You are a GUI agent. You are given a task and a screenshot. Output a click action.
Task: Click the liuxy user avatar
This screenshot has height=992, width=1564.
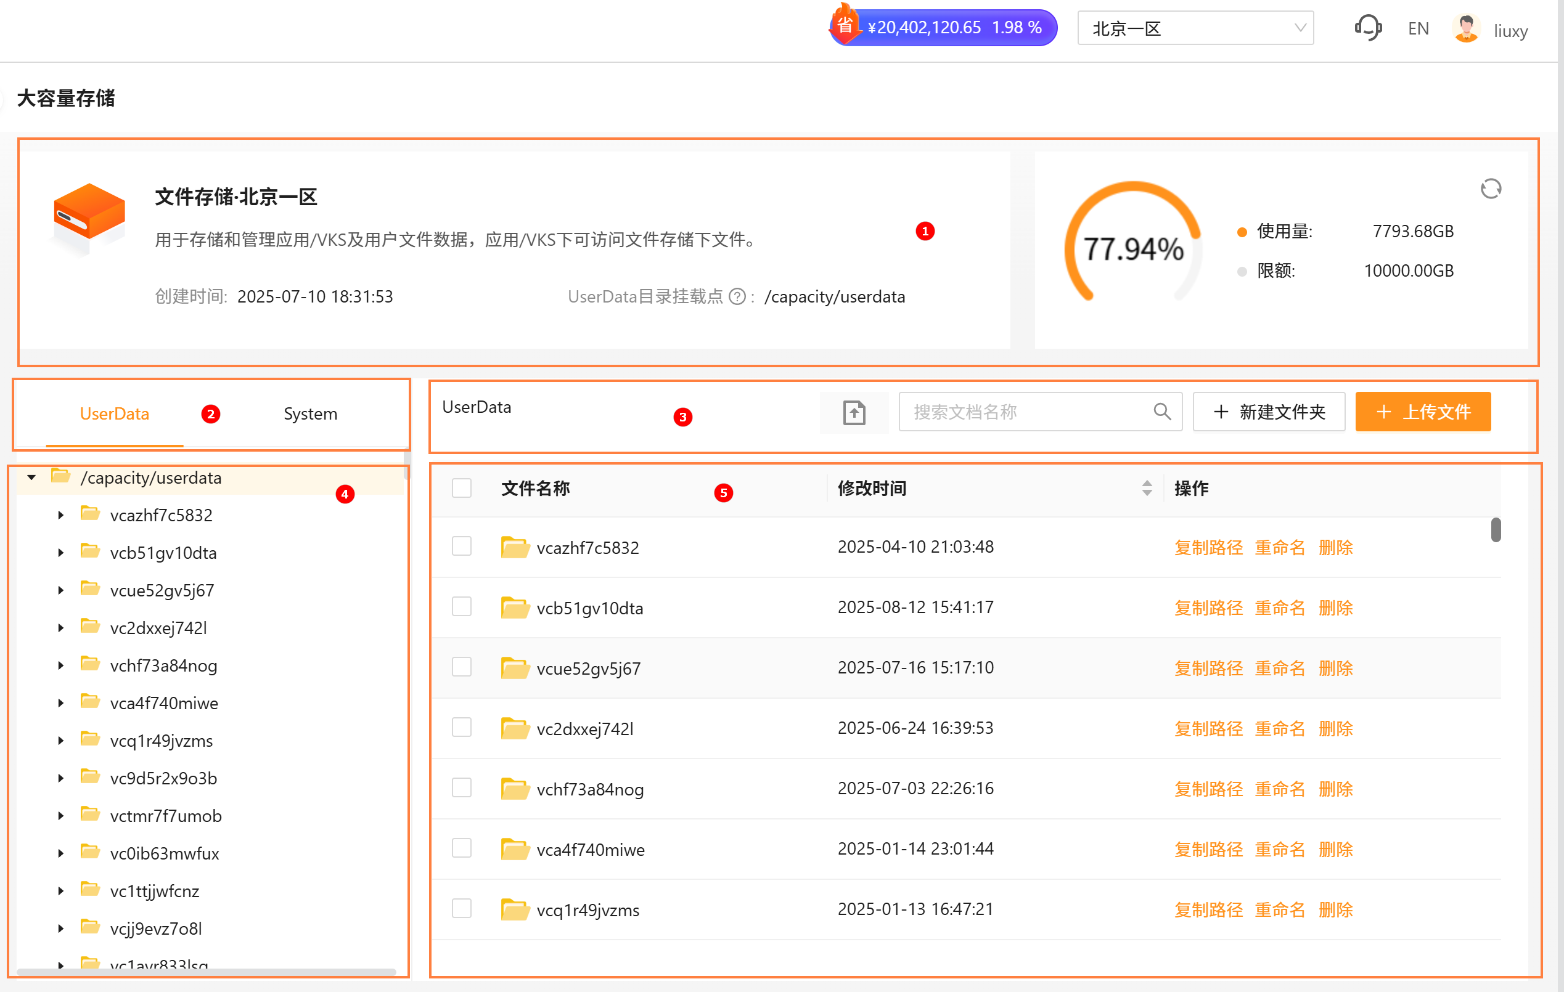(x=1465, y=29)
